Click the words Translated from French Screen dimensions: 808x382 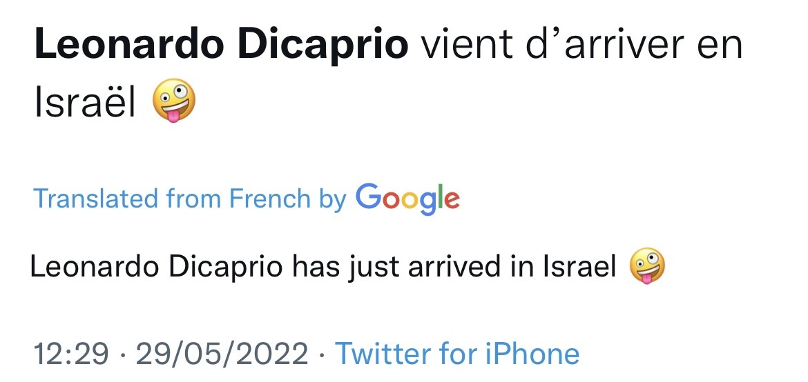171,199
